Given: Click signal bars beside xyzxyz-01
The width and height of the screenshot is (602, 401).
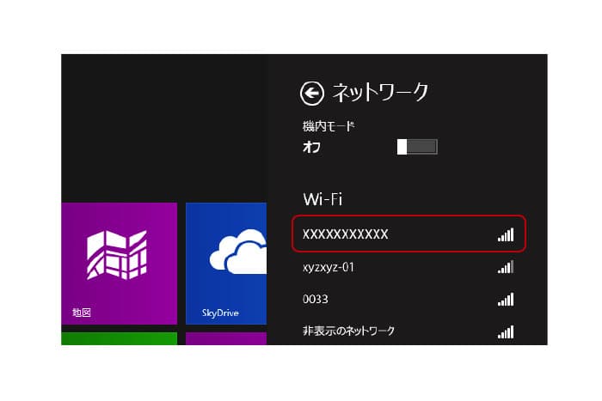Looking at the screenshot, I should 506,268.
